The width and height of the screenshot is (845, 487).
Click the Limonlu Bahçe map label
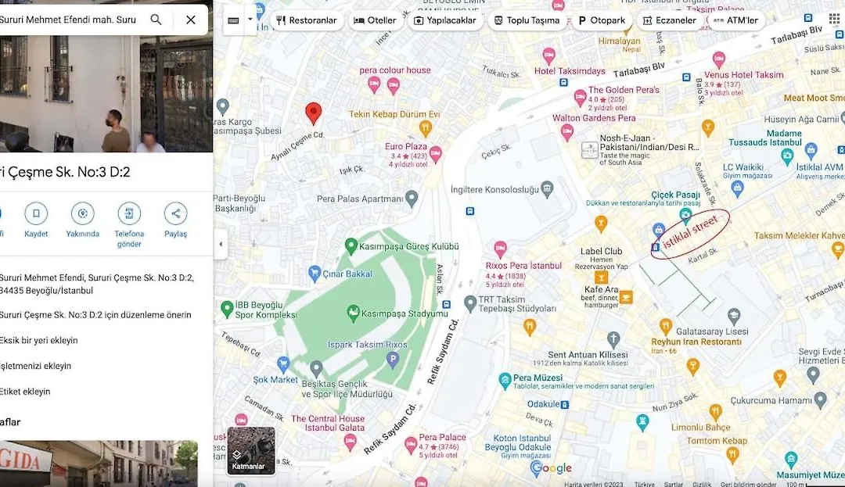coord(700,428)
